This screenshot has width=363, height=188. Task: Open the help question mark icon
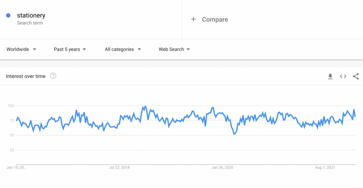[53, 76]
